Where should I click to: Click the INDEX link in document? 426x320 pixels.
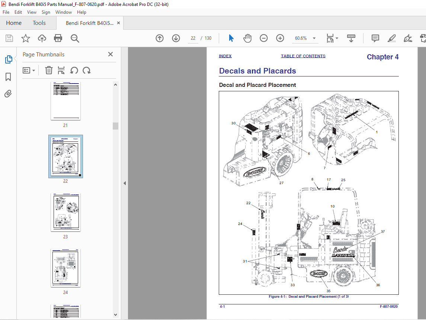click(x=225, y=56)
